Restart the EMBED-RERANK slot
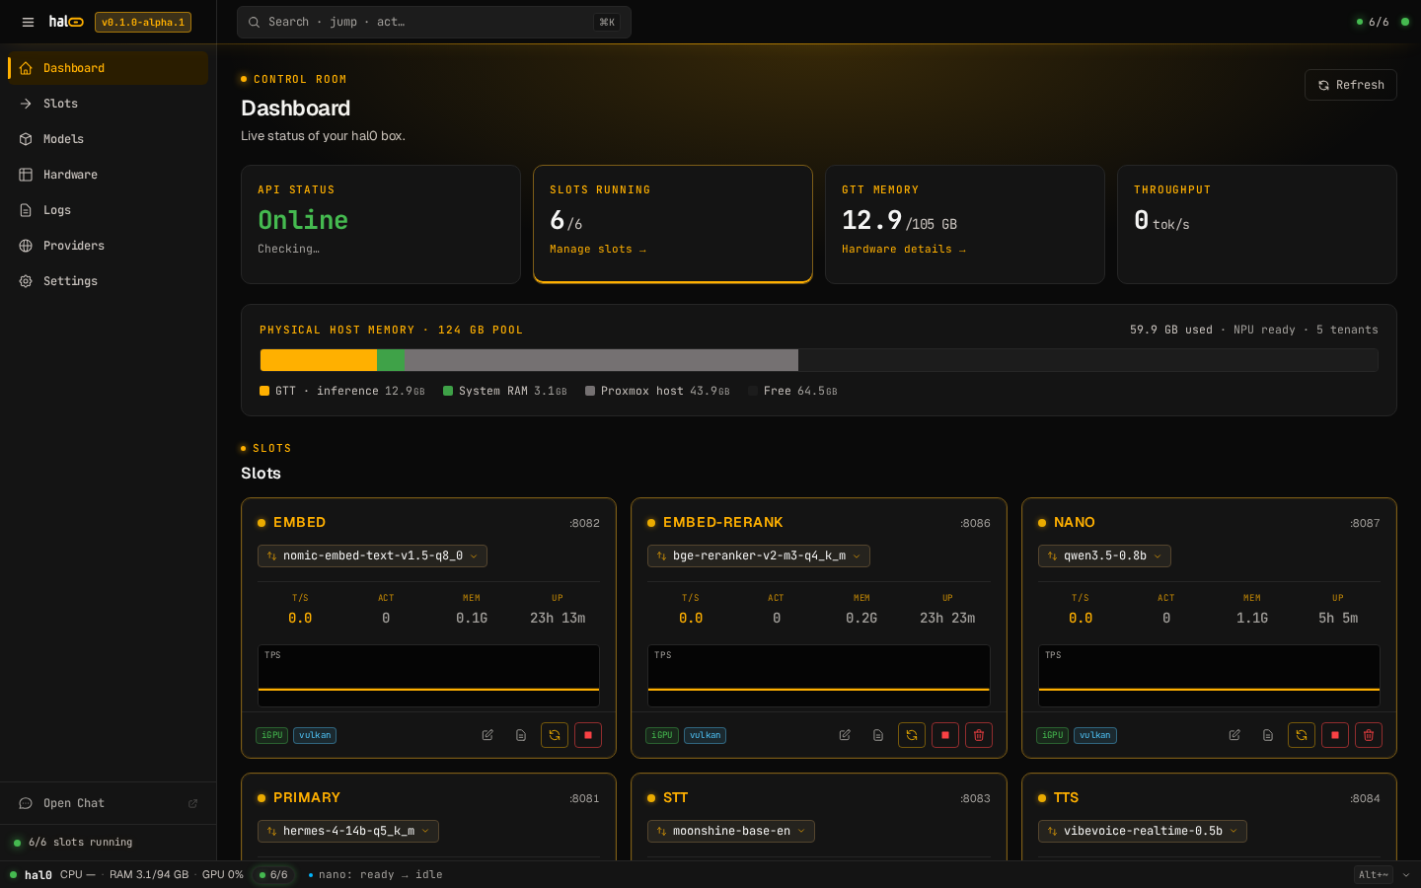1421x888 pixels. click(912, 735)
